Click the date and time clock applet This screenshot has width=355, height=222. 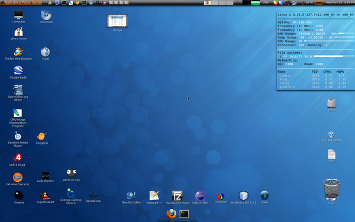coord(340,3)
